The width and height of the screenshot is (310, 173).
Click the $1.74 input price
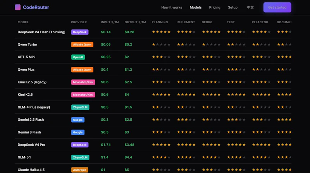click(106, 145)
